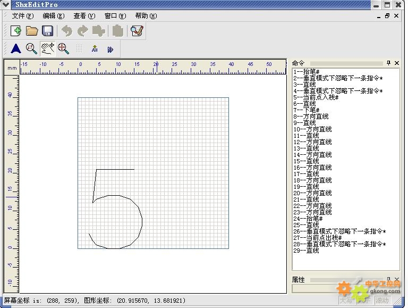The width and height of the screenshot is (408, 308).
Task: Click the grayed undo arrow icon
Action: tap(67, 31)
